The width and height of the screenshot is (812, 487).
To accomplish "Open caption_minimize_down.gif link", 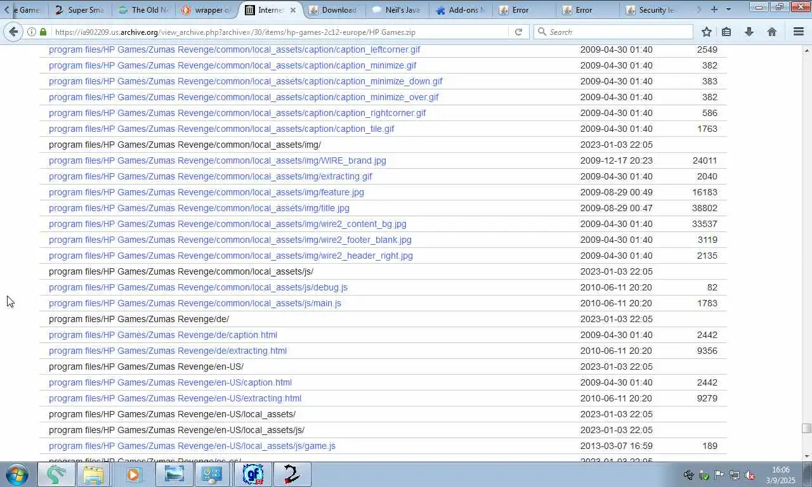I will point(246,81).
